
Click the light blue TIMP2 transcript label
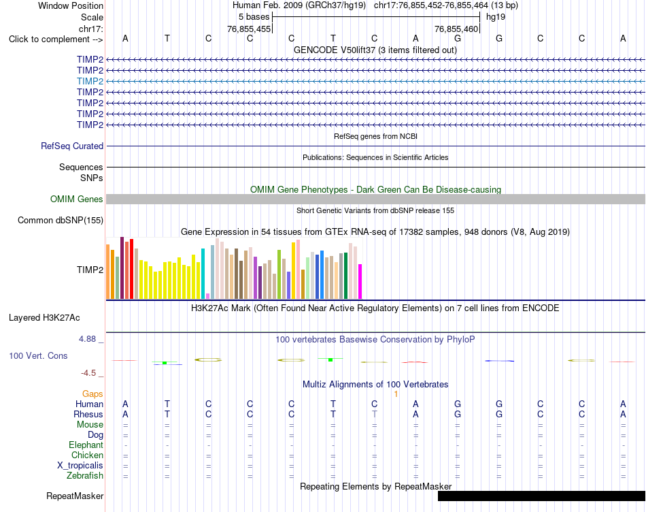[90, 81]
